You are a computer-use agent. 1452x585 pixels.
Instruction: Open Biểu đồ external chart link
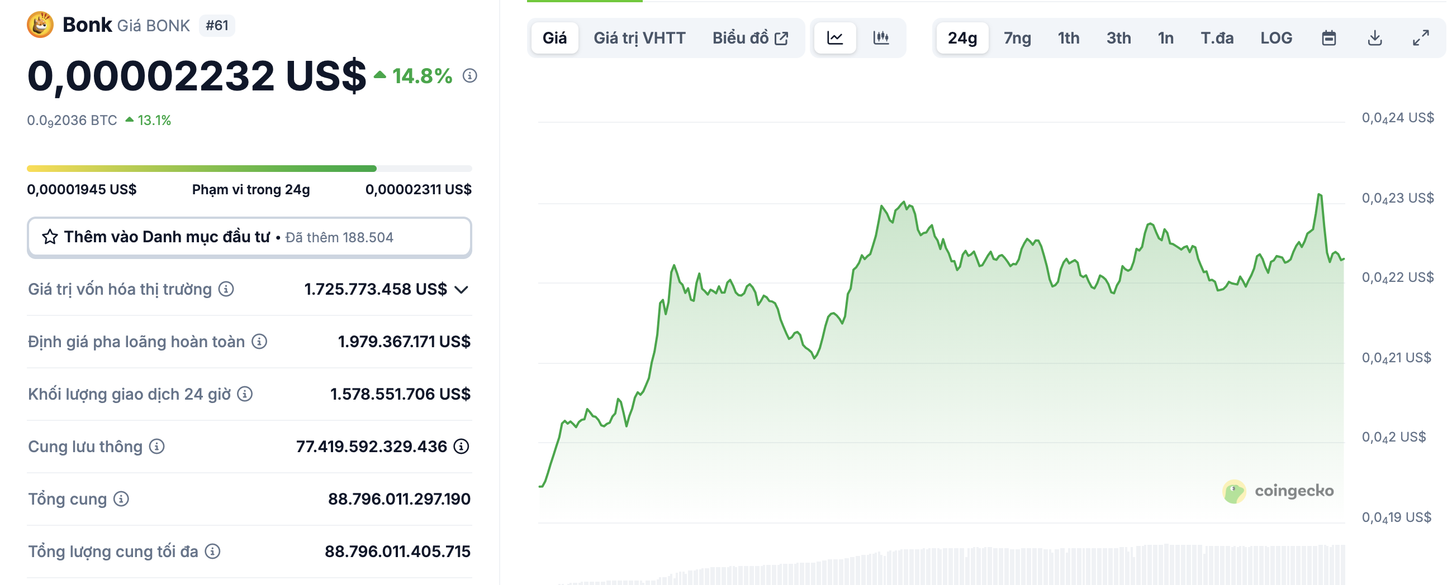pos(749,39)
